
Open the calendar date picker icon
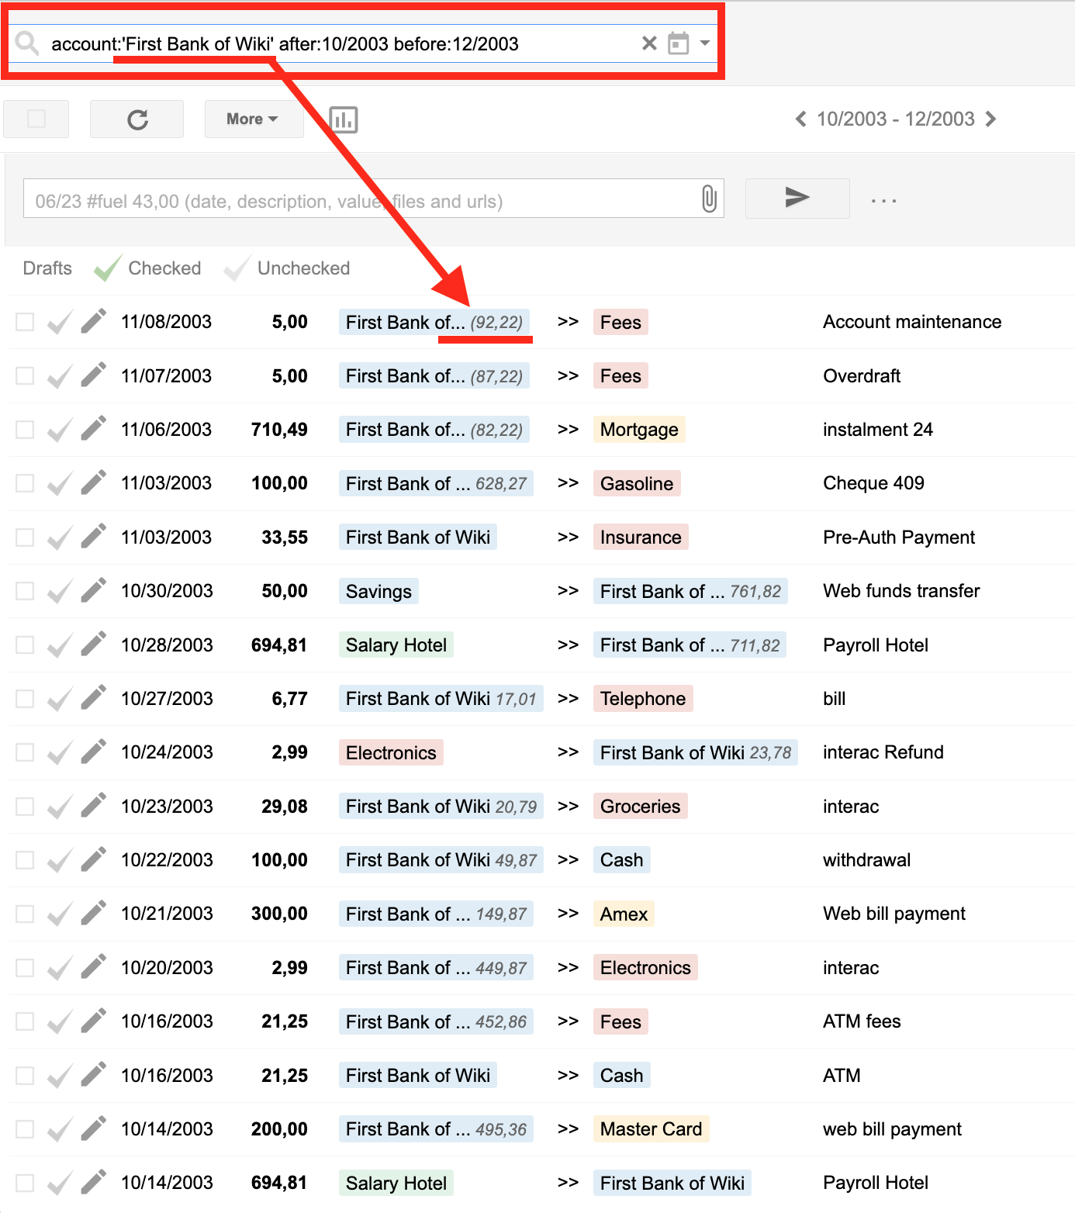(679, 43)
